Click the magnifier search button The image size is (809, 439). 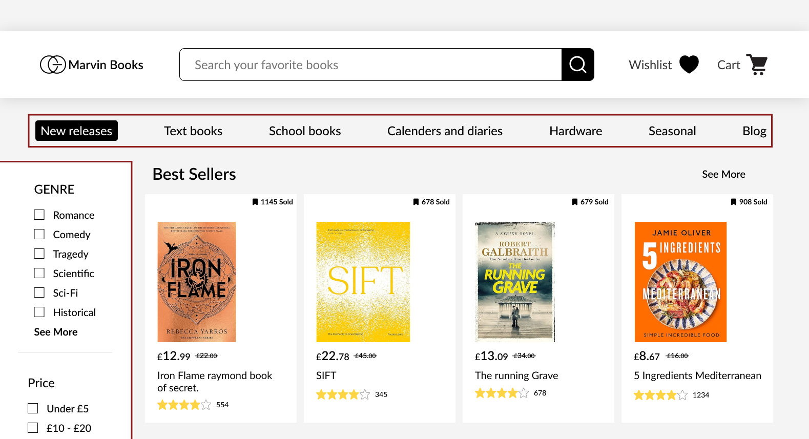point(577,65)
